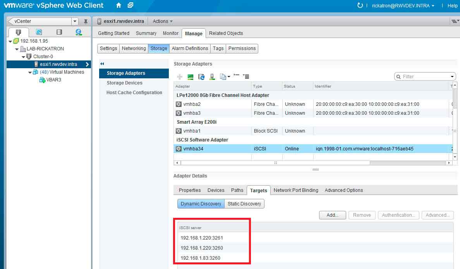460x269 pixels.
Task: Toggle to Dynamic Discovery view
Action: pyautogui.click(x=201, y=204)
